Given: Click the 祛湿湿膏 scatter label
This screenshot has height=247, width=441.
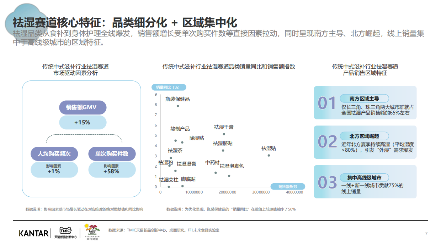Looking at the screenshot, I should [186, 164].
